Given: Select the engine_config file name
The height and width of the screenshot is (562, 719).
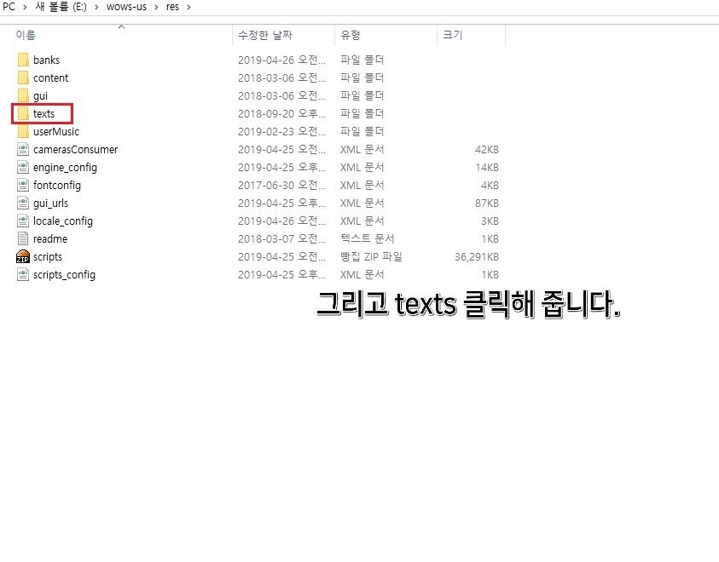Looking at the screenshot, I should coord(65,168).
